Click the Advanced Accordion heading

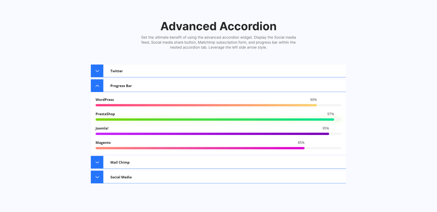pyautogui.click(x=218, y=26)
